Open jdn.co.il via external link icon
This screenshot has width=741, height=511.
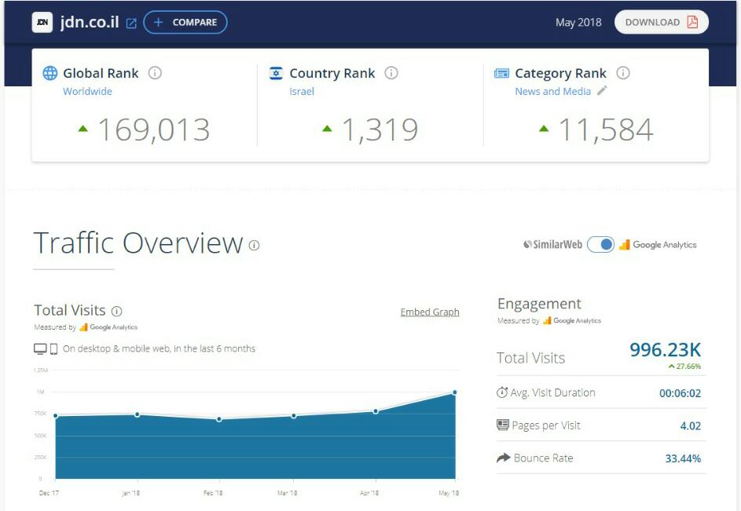point(131,24)
